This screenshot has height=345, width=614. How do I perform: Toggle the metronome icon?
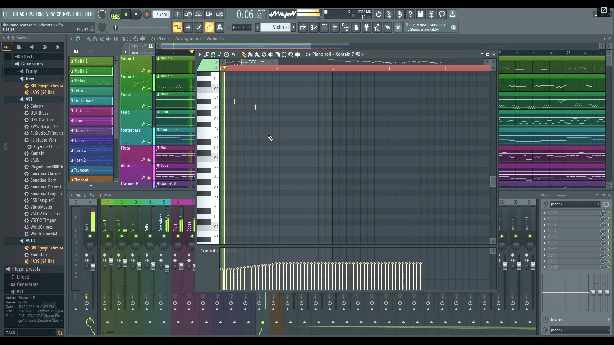pos(177,14)
